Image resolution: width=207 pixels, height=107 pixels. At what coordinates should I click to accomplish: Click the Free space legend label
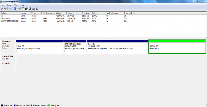pos(55,106)
